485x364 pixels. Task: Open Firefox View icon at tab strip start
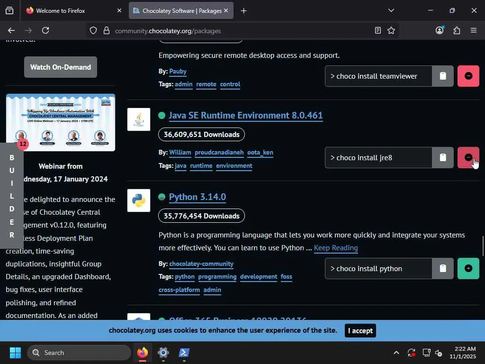(x=9, y=10)
